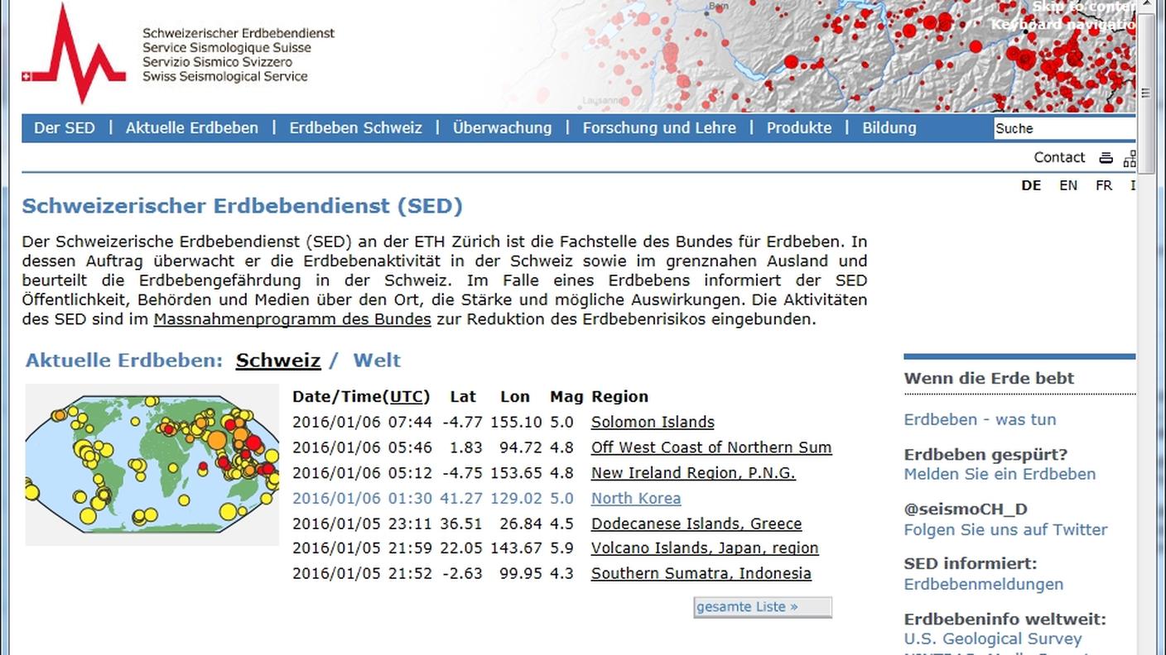1166x655 pixels.
Task: Open the Dodecanese Islands, Greece entry
Action: click(696, 524)
